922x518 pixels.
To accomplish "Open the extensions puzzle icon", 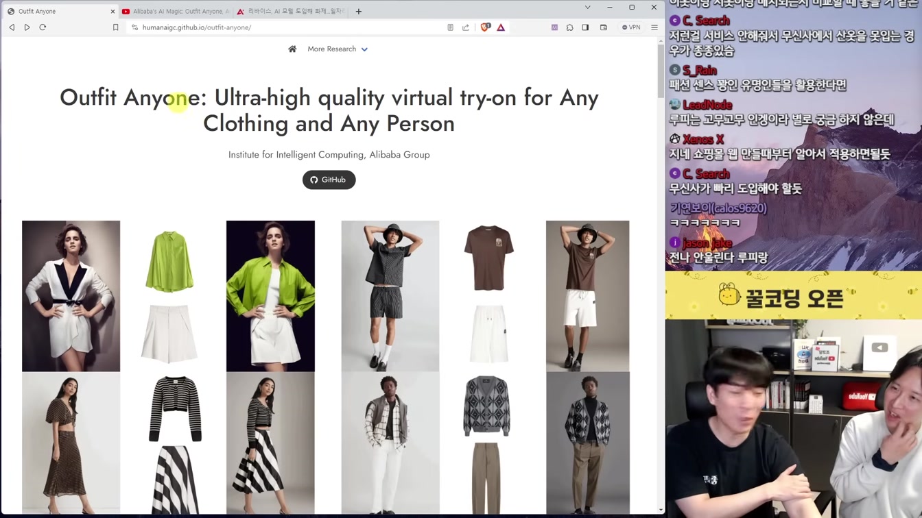I will 569,27.
